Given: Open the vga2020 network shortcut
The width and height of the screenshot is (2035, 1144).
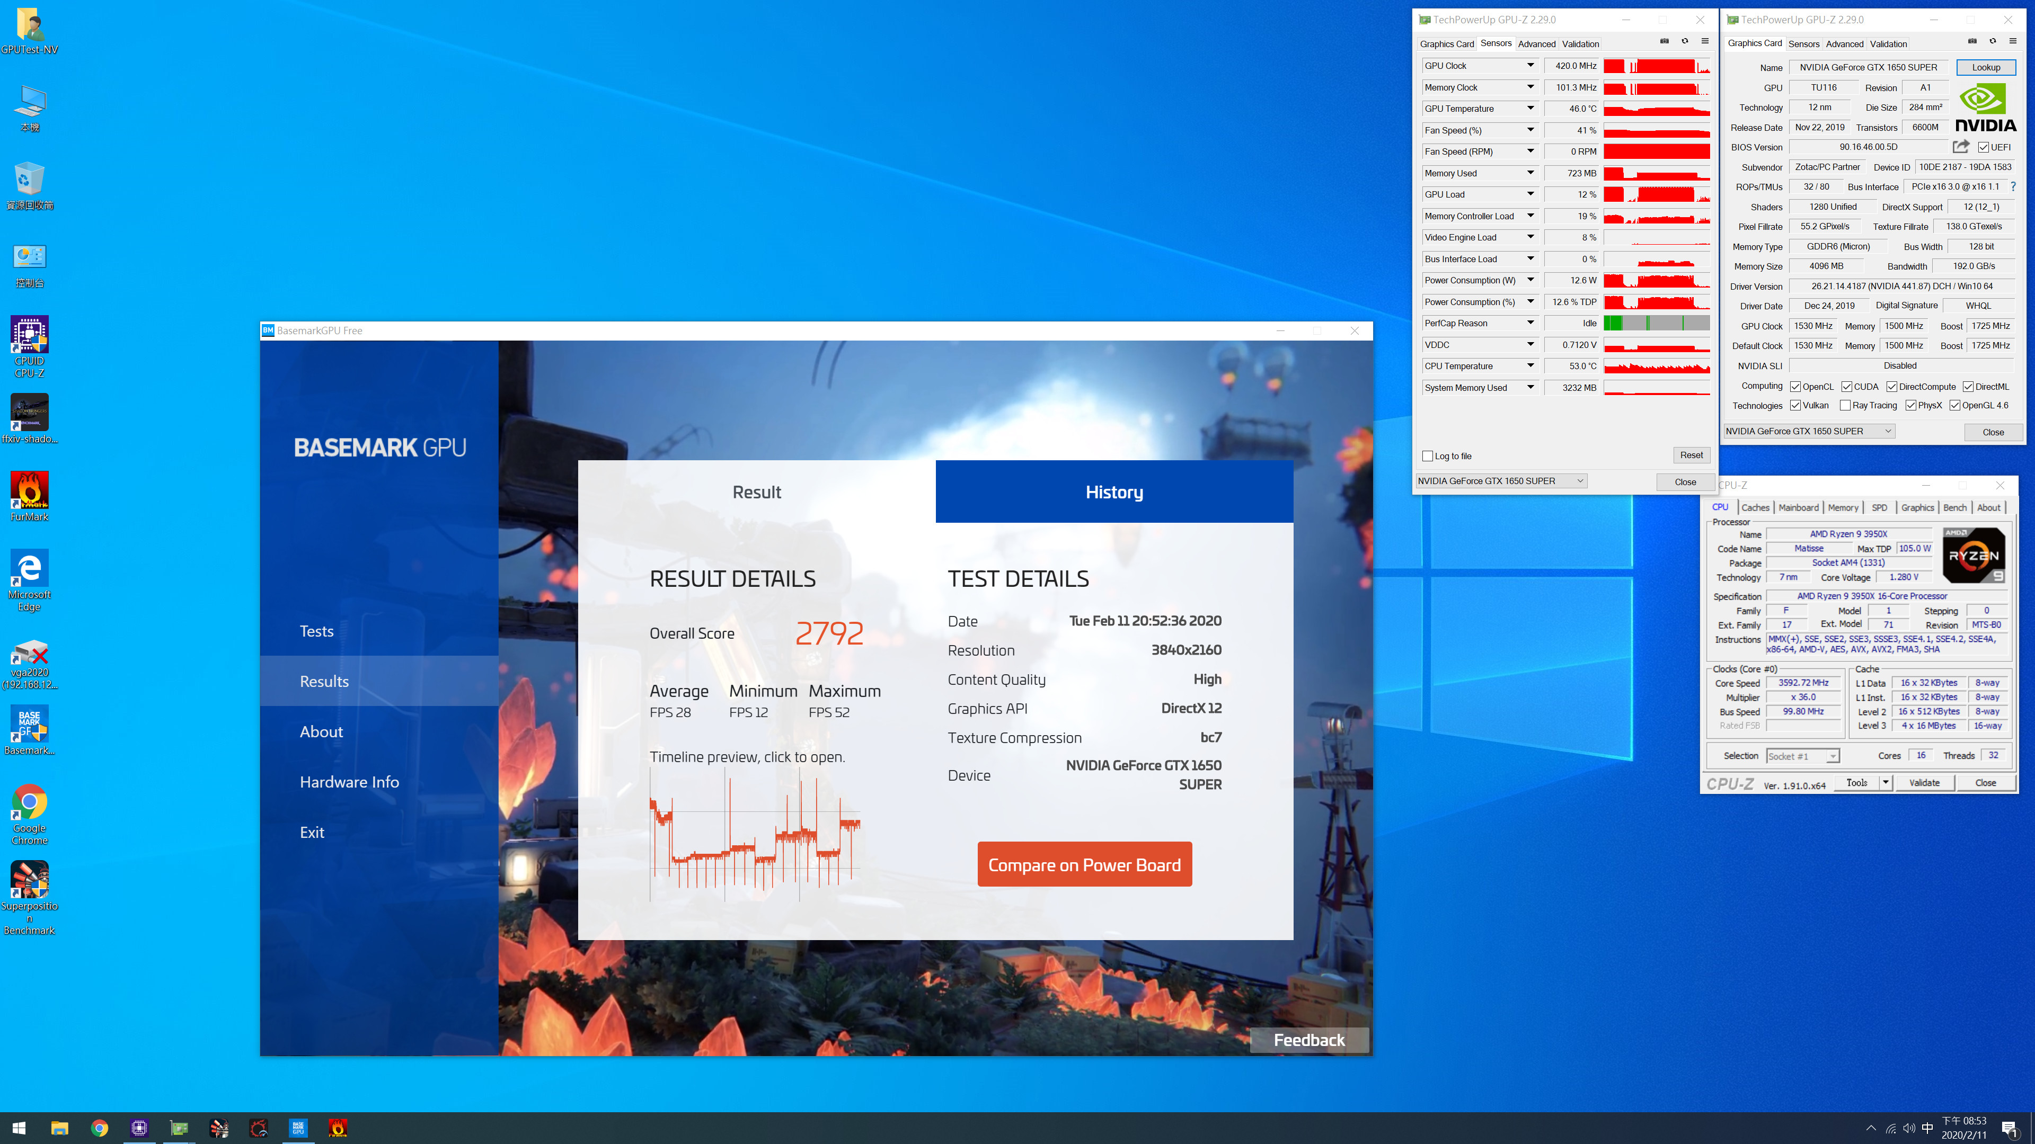Looking at the screenshot, I should [29, 664].
